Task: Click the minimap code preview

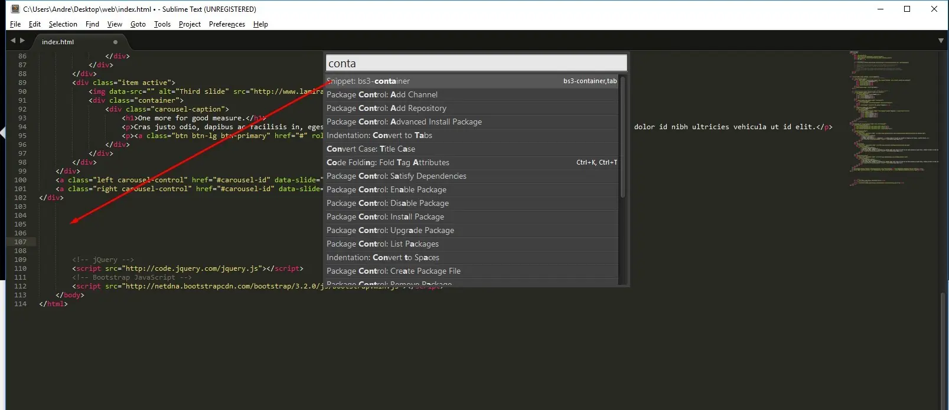Action: coord(893,118)
